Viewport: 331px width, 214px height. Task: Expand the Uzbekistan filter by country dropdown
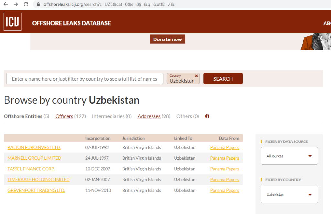pyautogui.click(x=289, y=195)
